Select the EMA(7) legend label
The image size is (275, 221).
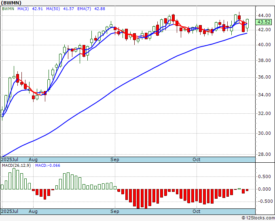coord(84,9)
